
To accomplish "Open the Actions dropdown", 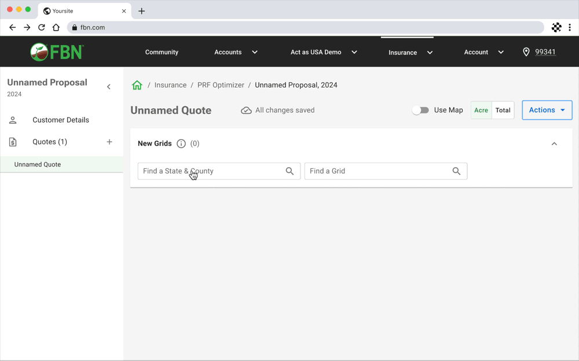I will point(547,110).
